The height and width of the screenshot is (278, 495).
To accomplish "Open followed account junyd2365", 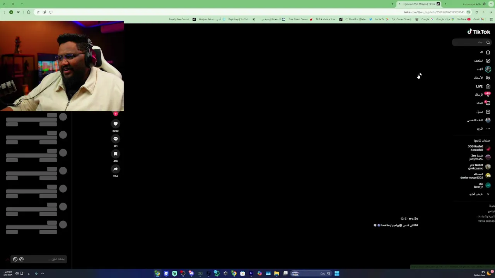I will (x=480, y=157).
